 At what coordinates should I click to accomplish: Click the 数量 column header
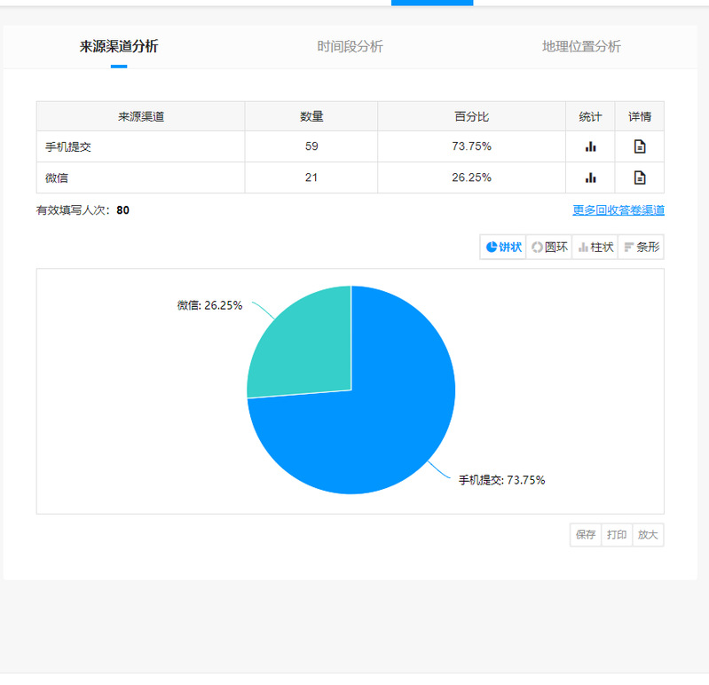tap(311, 116)
